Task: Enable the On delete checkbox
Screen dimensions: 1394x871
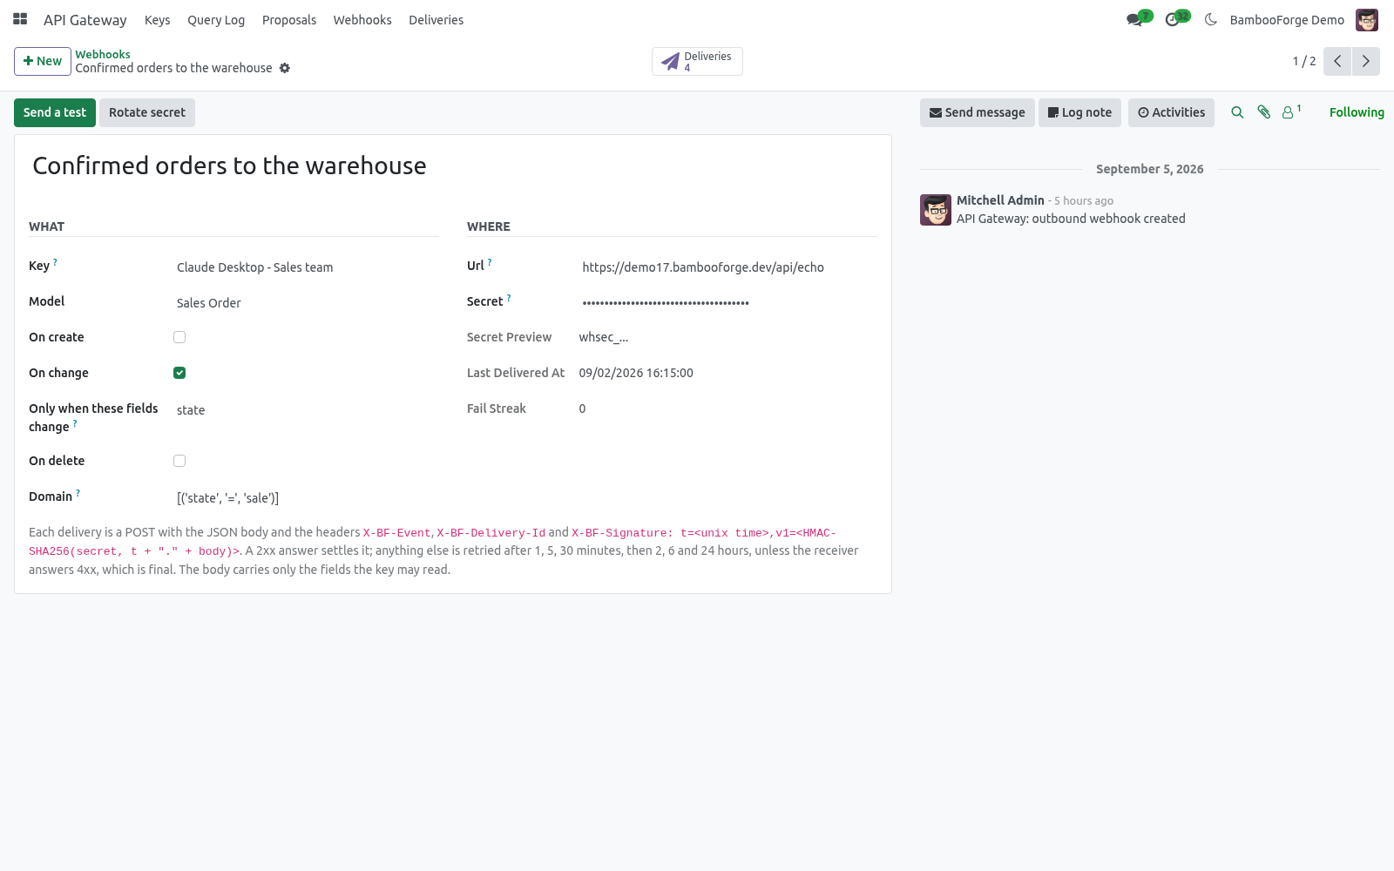Action: click(x=179, y=461)
